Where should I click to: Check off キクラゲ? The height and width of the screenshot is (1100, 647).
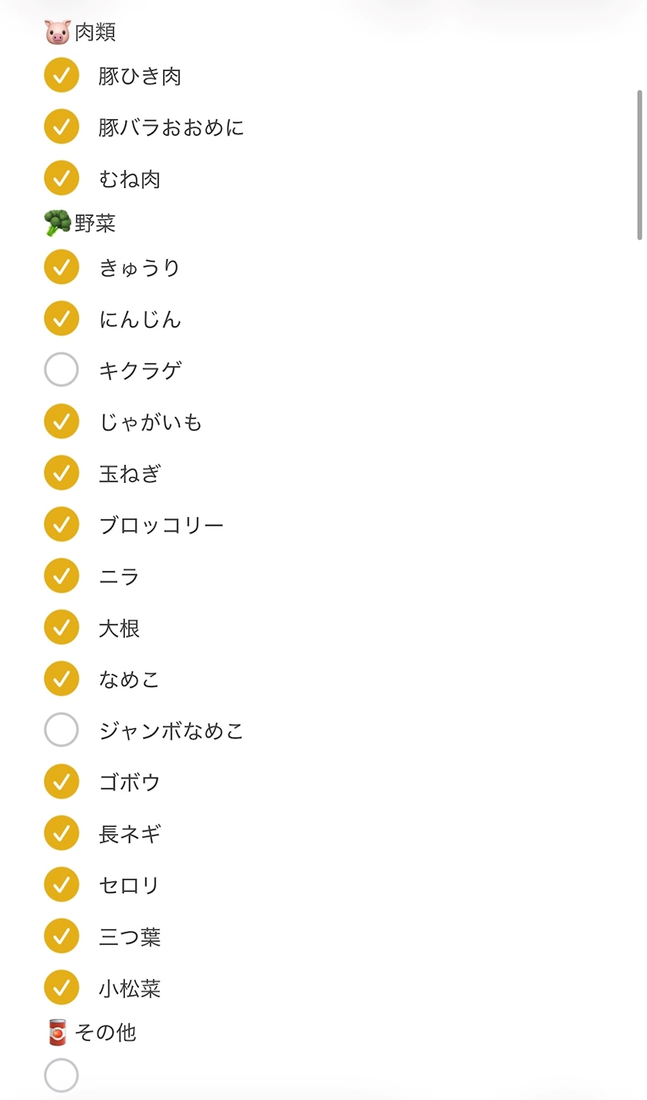[x=62, y=370]
